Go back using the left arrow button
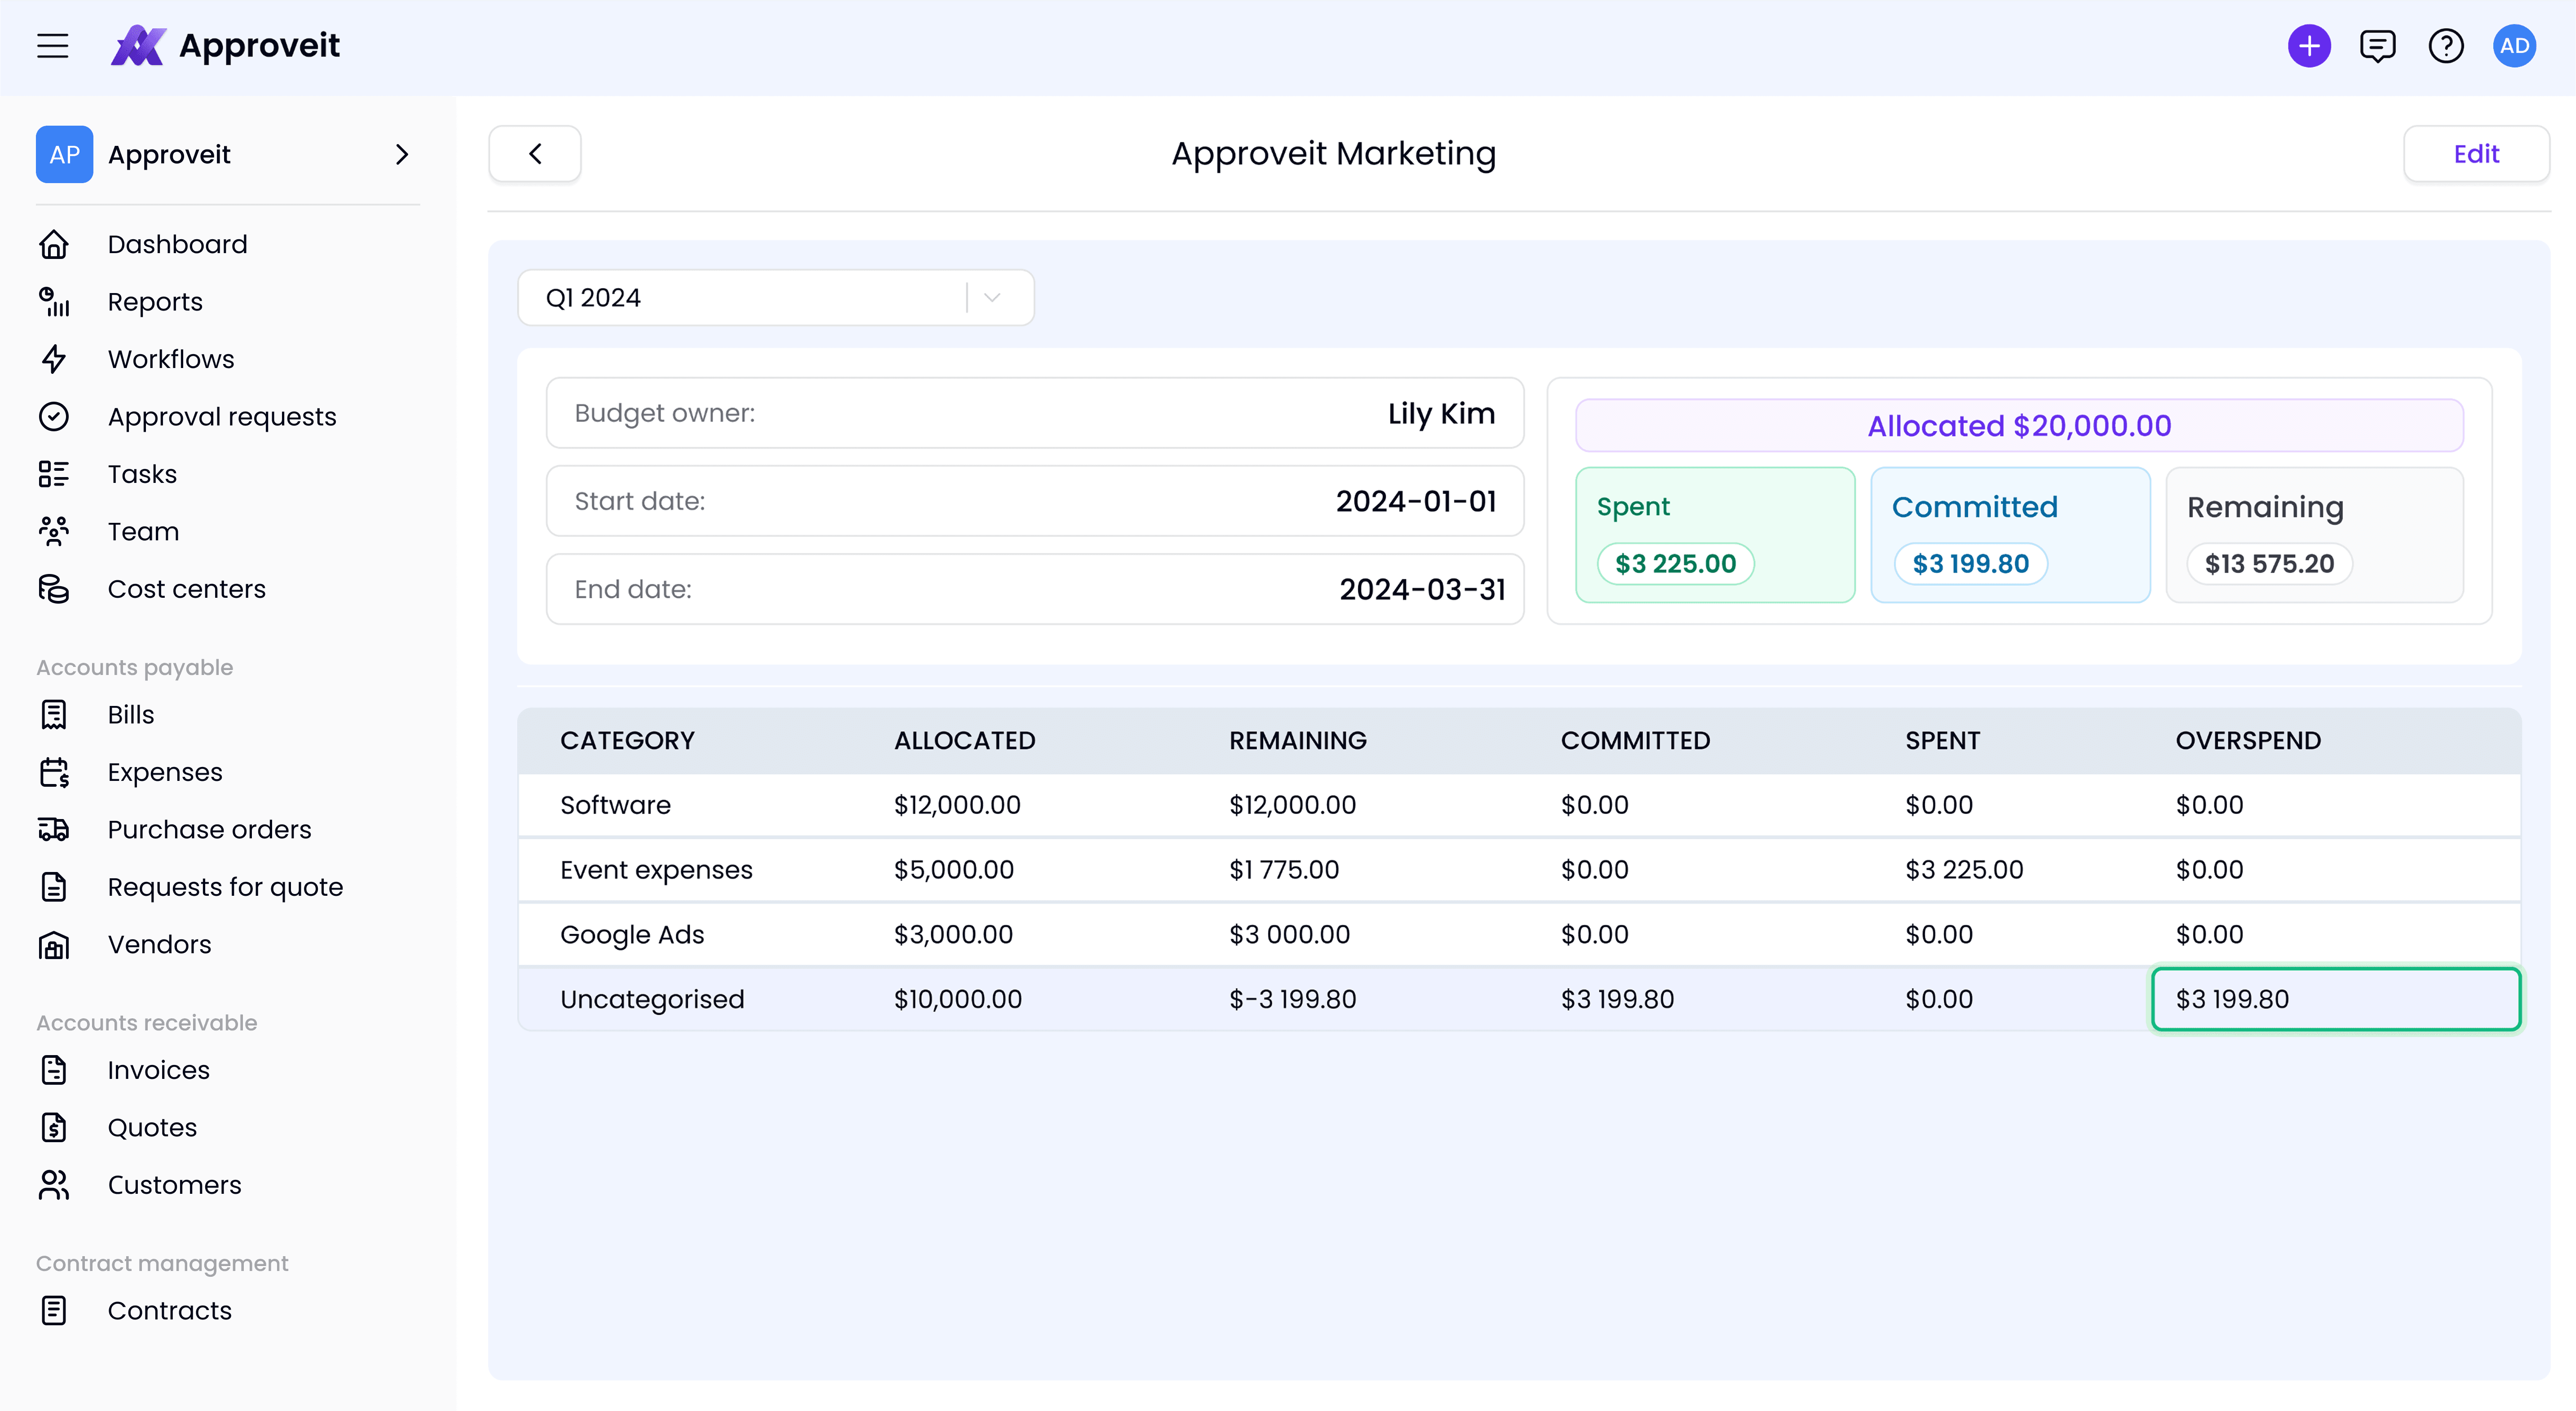Screen dimensions: 2576x1411 (535, 154)
